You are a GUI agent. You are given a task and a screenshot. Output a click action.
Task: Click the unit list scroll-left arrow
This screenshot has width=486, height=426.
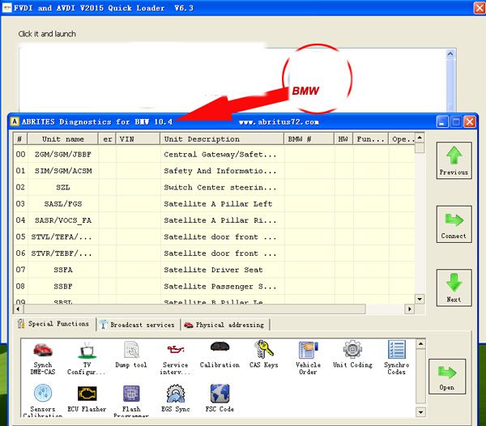[x=18, y=309]
